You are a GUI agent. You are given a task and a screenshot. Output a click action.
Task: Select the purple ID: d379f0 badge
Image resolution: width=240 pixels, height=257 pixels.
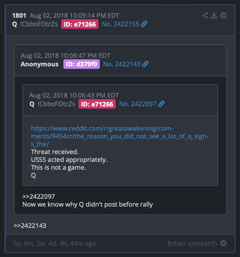81,64
